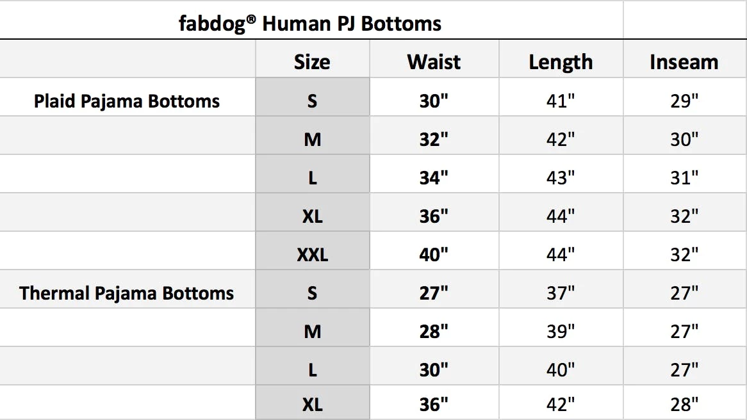747x420 pixels.
Task: Click the 39" length cell
Action: click(x=561, y=332)
